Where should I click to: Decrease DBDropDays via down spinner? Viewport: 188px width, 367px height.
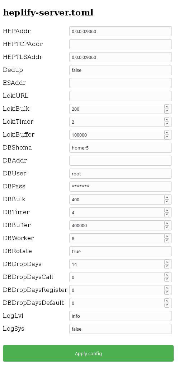[167, 267]
